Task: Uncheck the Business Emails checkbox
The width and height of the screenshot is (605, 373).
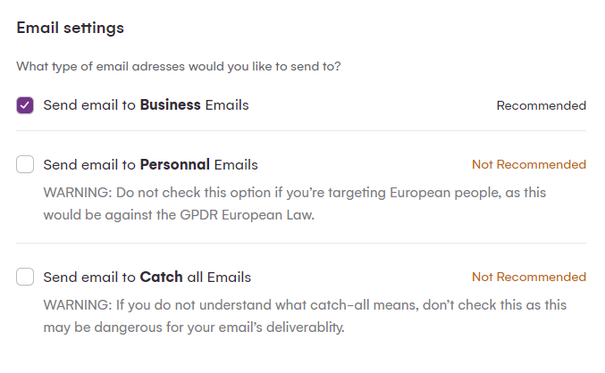Action: pyautogui.click(x=25, y=105)
